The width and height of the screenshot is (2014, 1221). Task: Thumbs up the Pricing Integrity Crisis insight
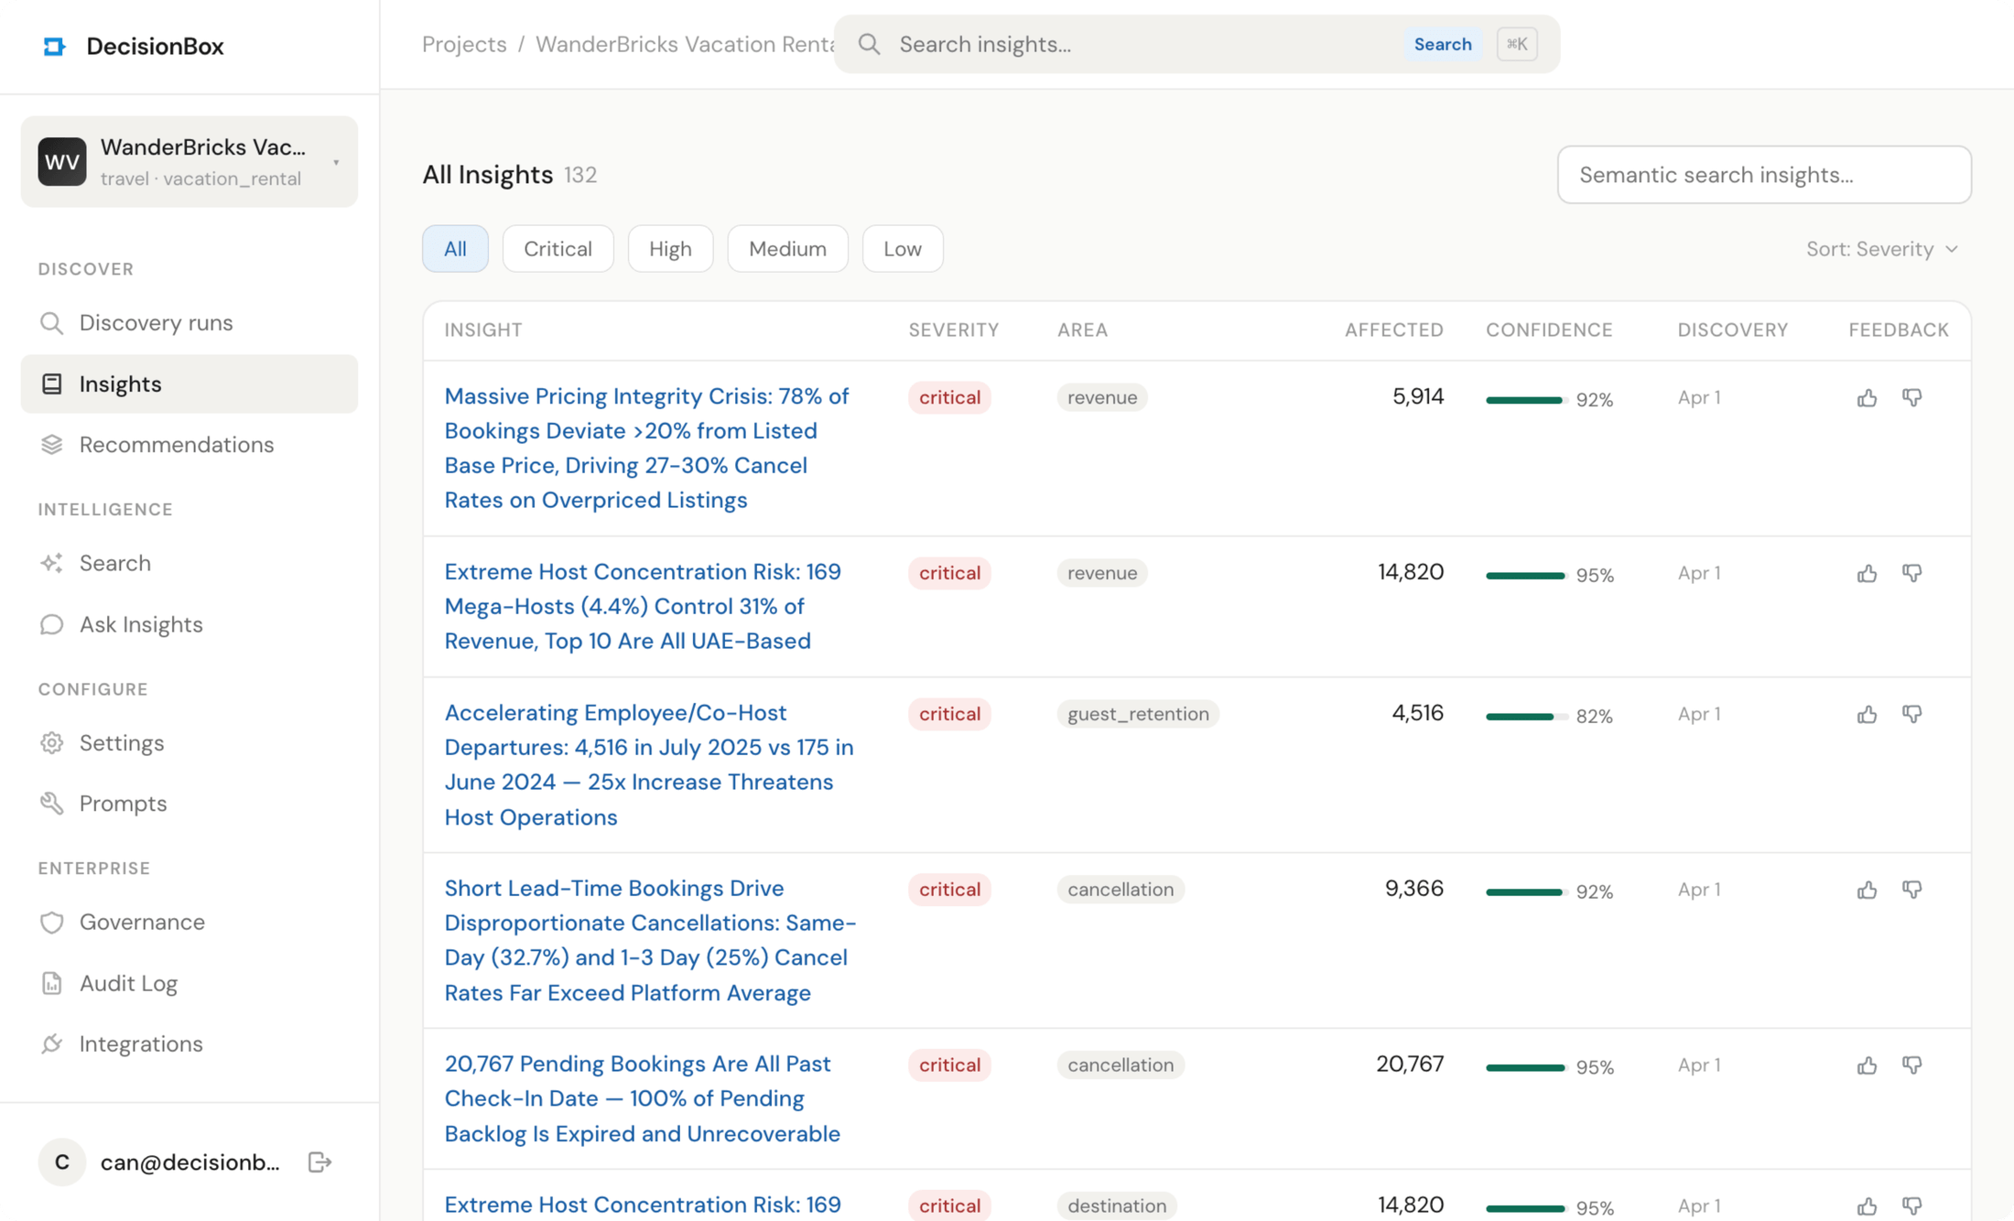pos(1867,398)
